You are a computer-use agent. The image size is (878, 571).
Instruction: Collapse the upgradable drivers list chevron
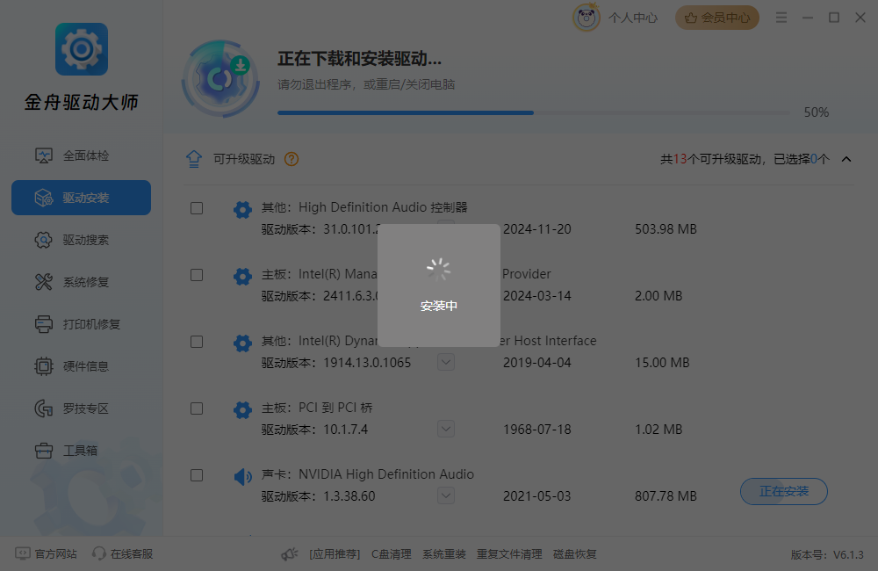pyautogui.click(x=846, y=159)
